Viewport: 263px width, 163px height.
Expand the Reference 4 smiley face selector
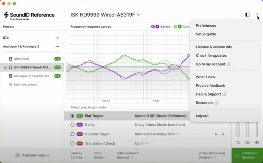click(x=157, y=134)
